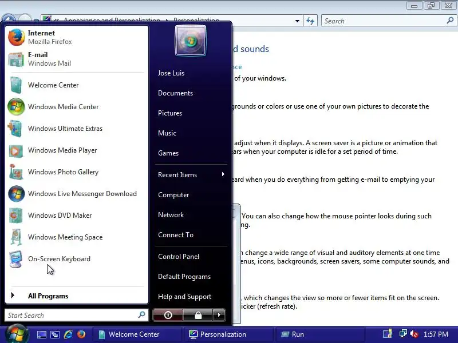This screenshot has width=458, height=343.
Task: Click the power sleep button
Action: [x=168, y=315]
